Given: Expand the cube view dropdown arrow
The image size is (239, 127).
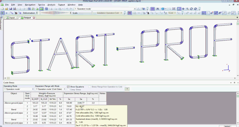Looking at the screenshot, I should point(166,9).
